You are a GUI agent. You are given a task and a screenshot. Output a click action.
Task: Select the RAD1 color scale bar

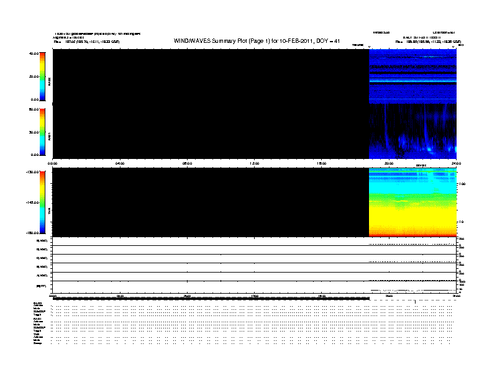(42, 132)
